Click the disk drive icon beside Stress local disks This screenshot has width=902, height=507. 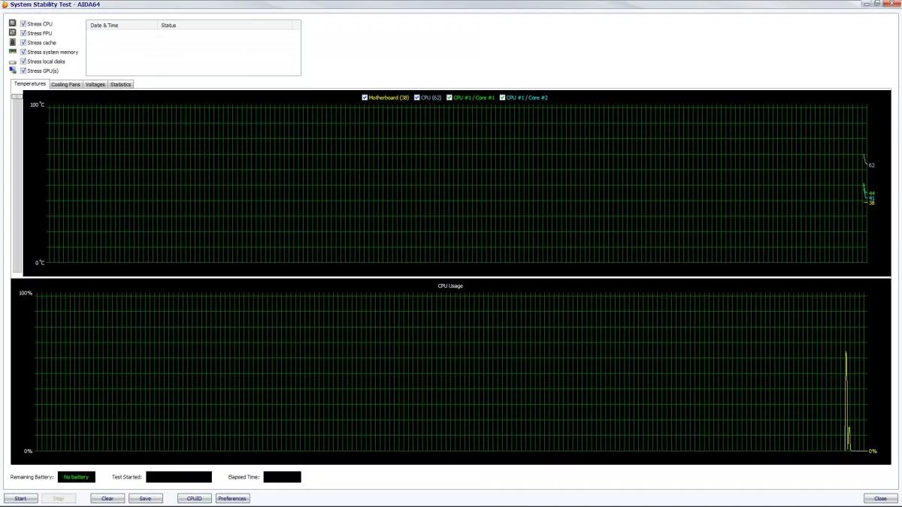[x=13, y=62]
